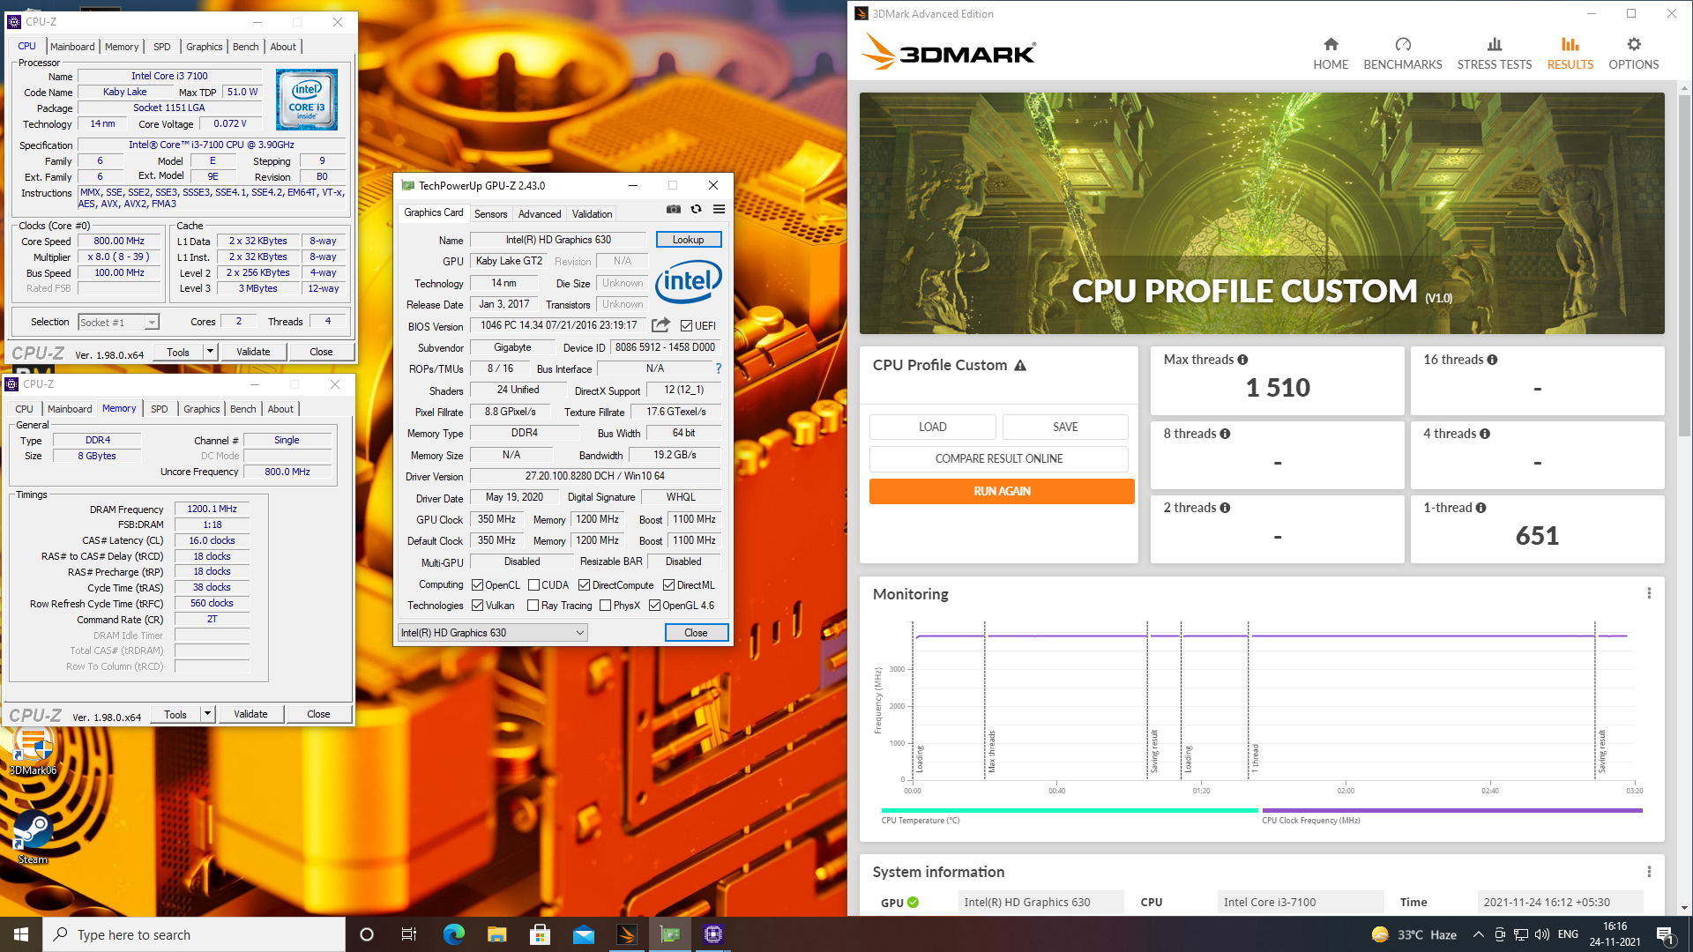The image size is (1693, 952).
Task: Click warning triangle beside CPU Profile Custom
Action: coord(1020,365)
